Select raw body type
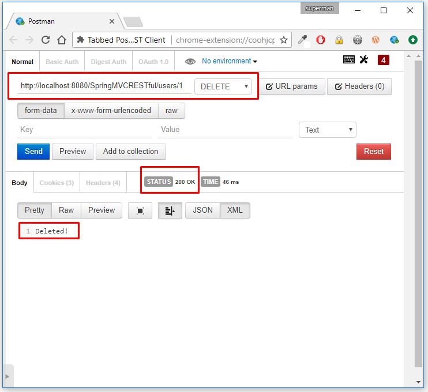This screenshot has width=428, height=392. (171, 111)
